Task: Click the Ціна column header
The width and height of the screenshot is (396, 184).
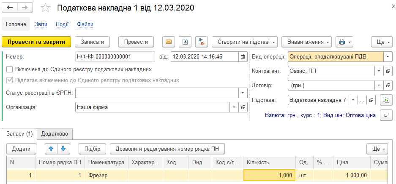Action: (x=352, y=163)
